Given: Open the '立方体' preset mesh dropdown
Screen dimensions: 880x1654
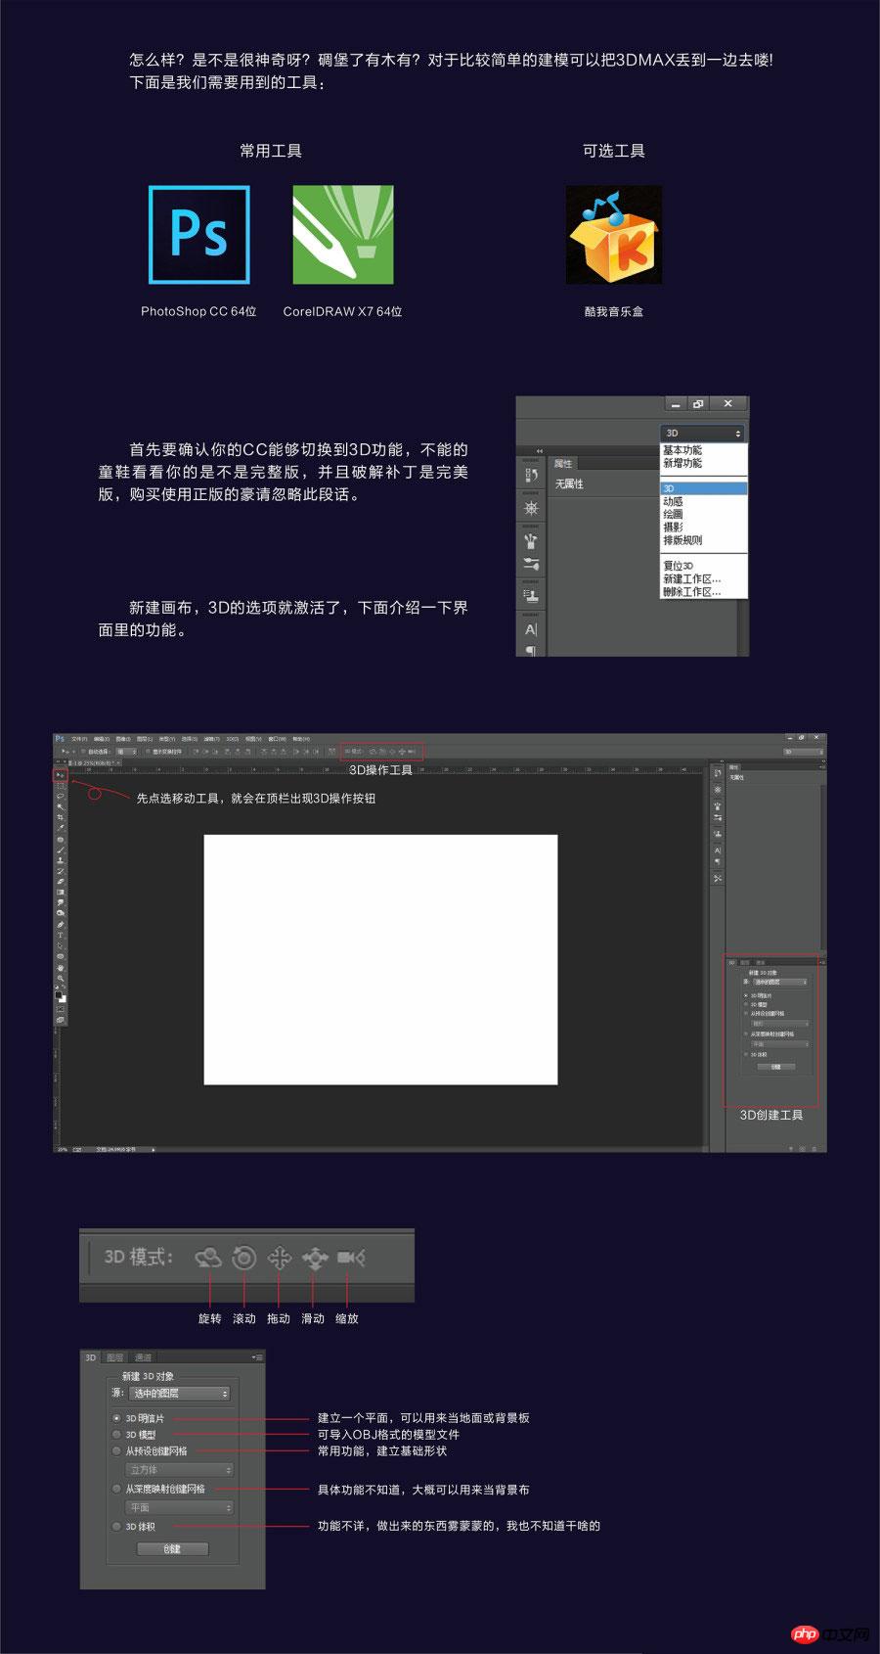Looking at the screenshot, I should tap(180, 1470).
